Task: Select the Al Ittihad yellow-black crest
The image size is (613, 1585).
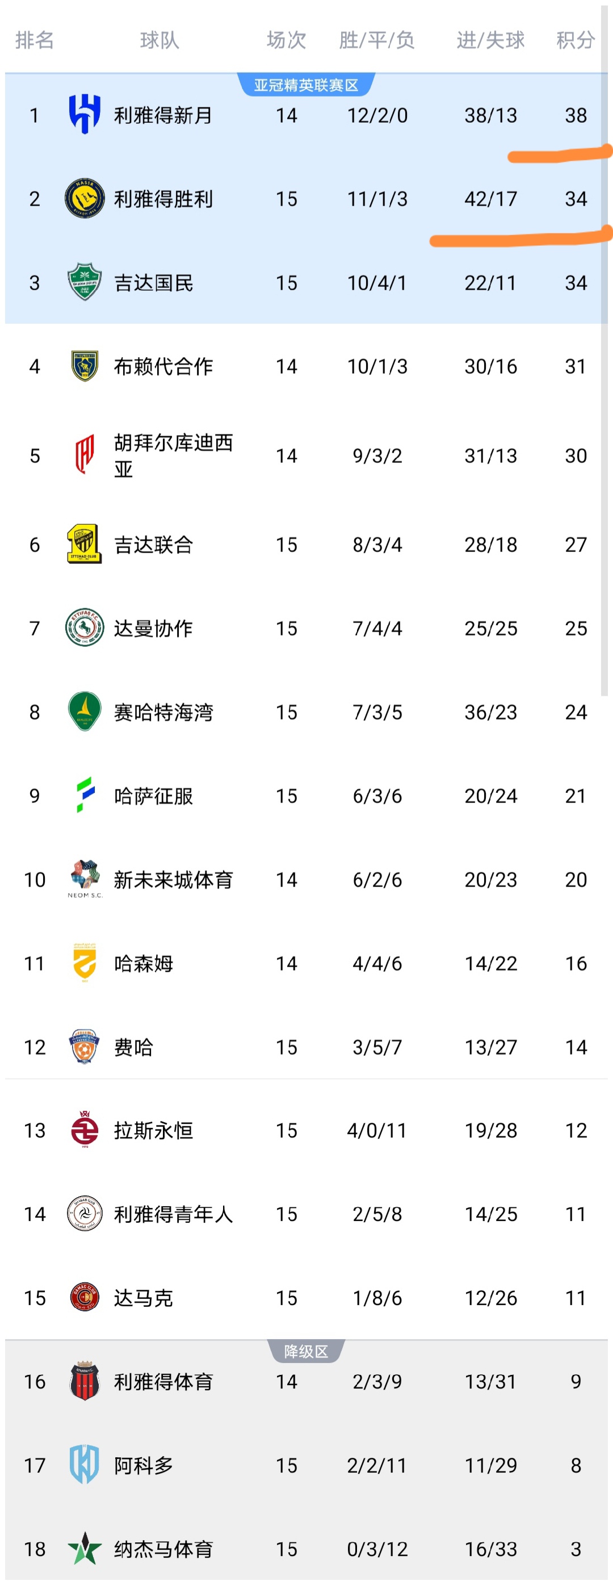Action: coord(84,545)
